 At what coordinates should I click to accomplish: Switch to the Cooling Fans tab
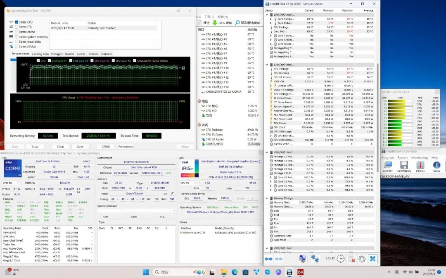click(40, 54)
